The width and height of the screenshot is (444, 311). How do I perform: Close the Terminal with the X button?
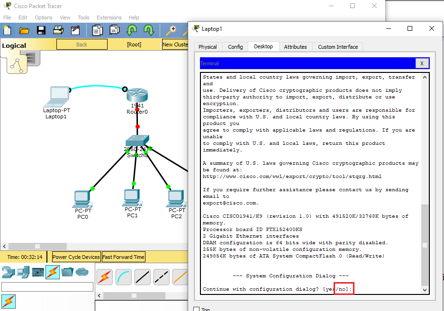[422, 63]
